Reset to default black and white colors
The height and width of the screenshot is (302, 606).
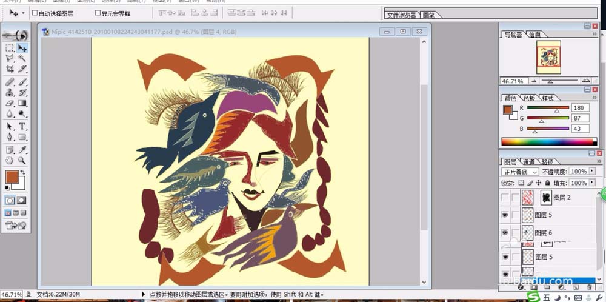(x=7, y=187)
